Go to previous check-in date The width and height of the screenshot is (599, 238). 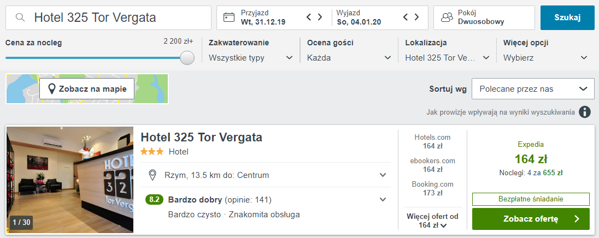[x=309, y=17]
